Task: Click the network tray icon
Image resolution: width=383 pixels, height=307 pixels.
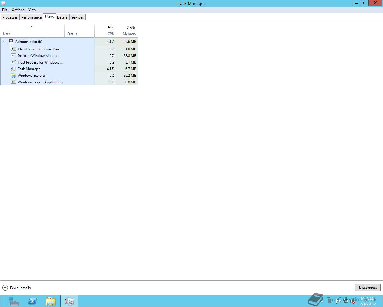Action: (345, 301)
